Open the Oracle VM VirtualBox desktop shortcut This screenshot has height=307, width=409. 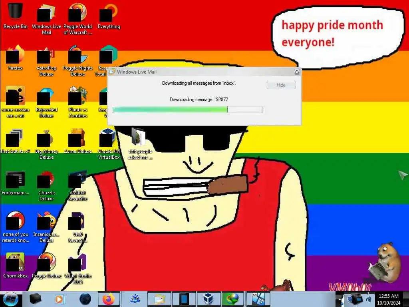(109, 144)
